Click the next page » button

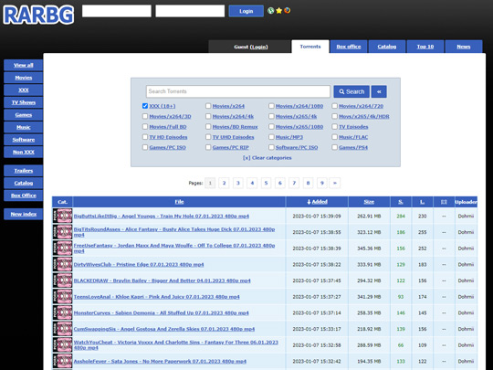click(x=335, y=183)
